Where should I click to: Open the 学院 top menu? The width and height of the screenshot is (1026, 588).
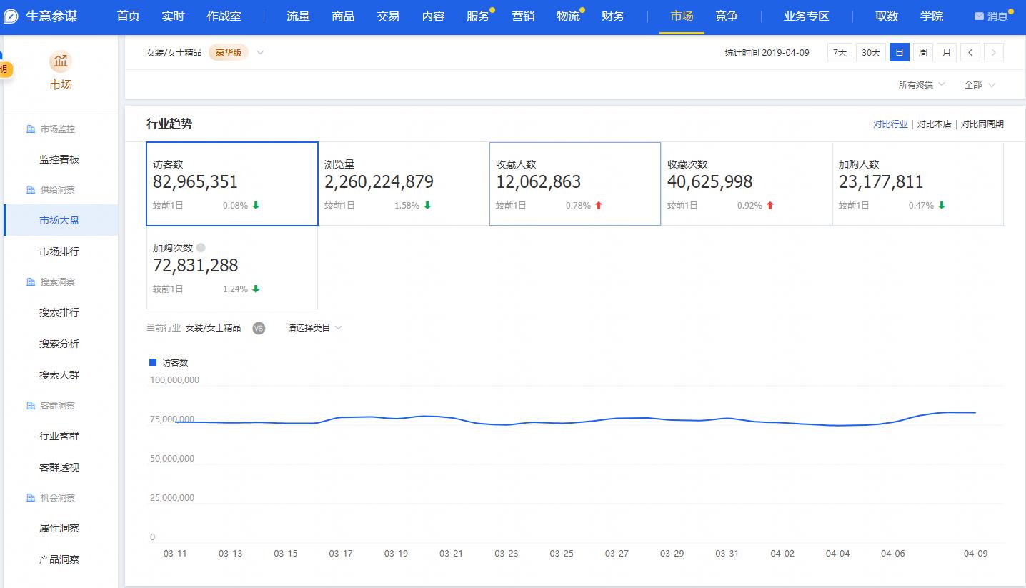pyautogui.click(x=932, y=16)
